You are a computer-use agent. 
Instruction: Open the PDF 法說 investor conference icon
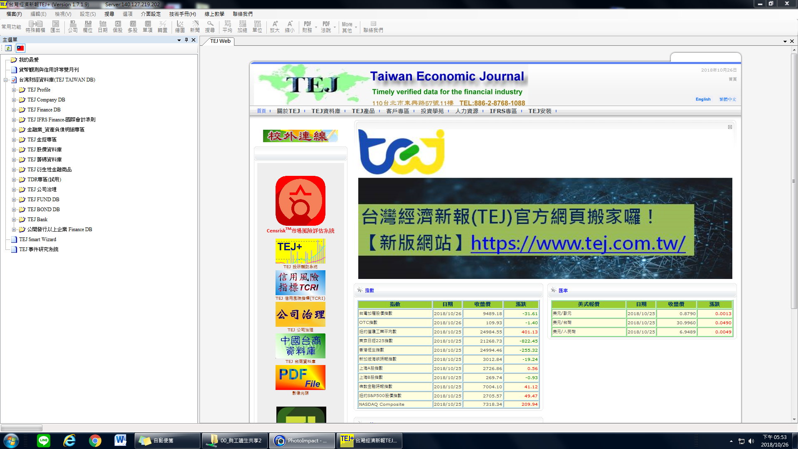(x=326, y=27)
